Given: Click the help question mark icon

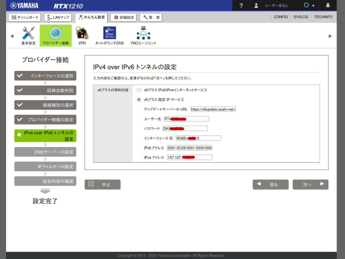Looking at the screenshot, I should 241,6.
